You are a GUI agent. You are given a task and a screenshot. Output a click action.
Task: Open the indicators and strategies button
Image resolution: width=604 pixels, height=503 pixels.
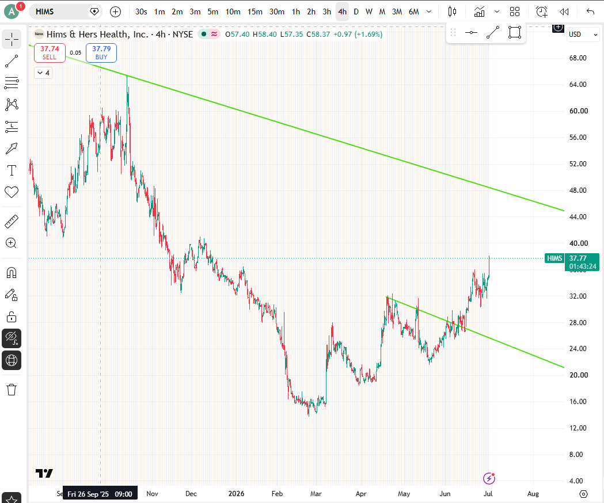479,12
